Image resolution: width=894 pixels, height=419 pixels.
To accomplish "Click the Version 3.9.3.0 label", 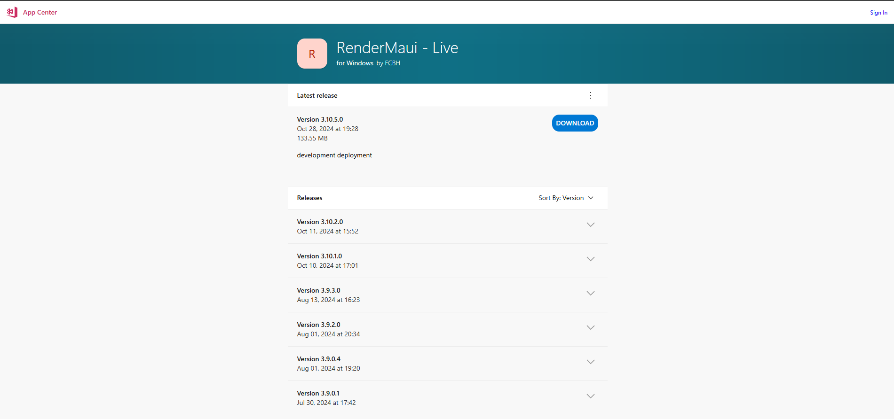I will point(318,290).
